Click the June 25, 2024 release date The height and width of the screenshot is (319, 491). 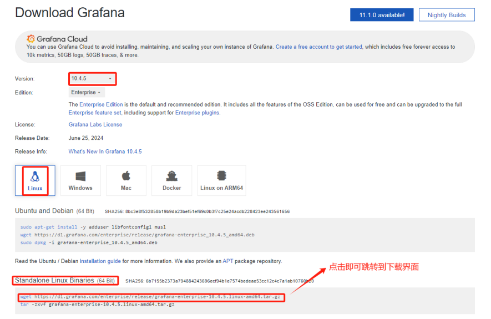86,138
